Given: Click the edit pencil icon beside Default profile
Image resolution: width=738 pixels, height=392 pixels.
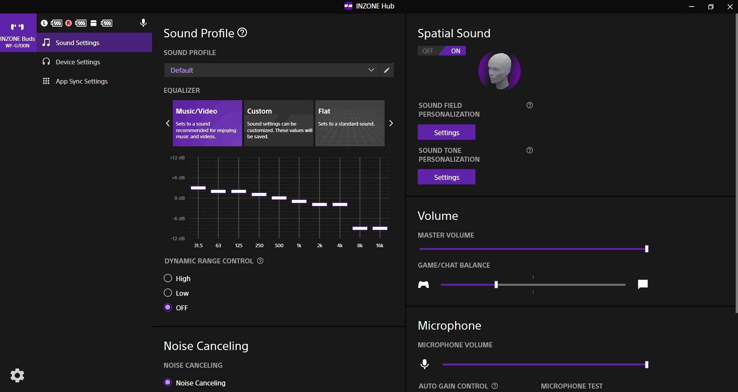Looking at the screenshot, I should point(387,70).
